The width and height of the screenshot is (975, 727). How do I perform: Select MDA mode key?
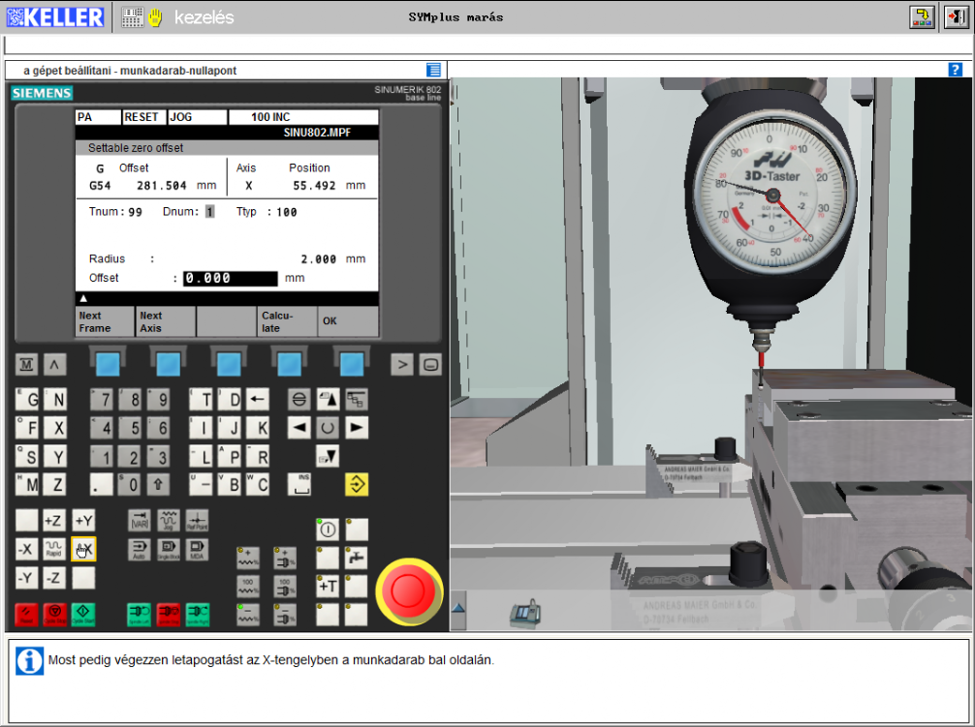[x=197, y=549]
